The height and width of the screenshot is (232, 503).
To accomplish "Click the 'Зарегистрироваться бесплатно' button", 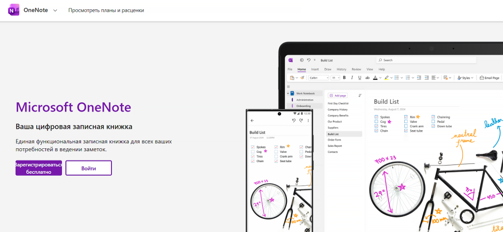I will [x=39, y=168].
